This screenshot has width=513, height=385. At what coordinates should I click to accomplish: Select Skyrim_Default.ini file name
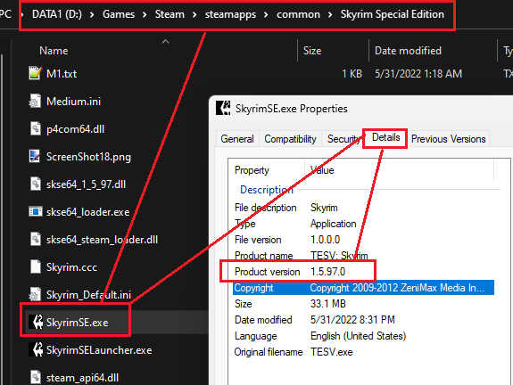pyautogui.click(x=88, y=295)
